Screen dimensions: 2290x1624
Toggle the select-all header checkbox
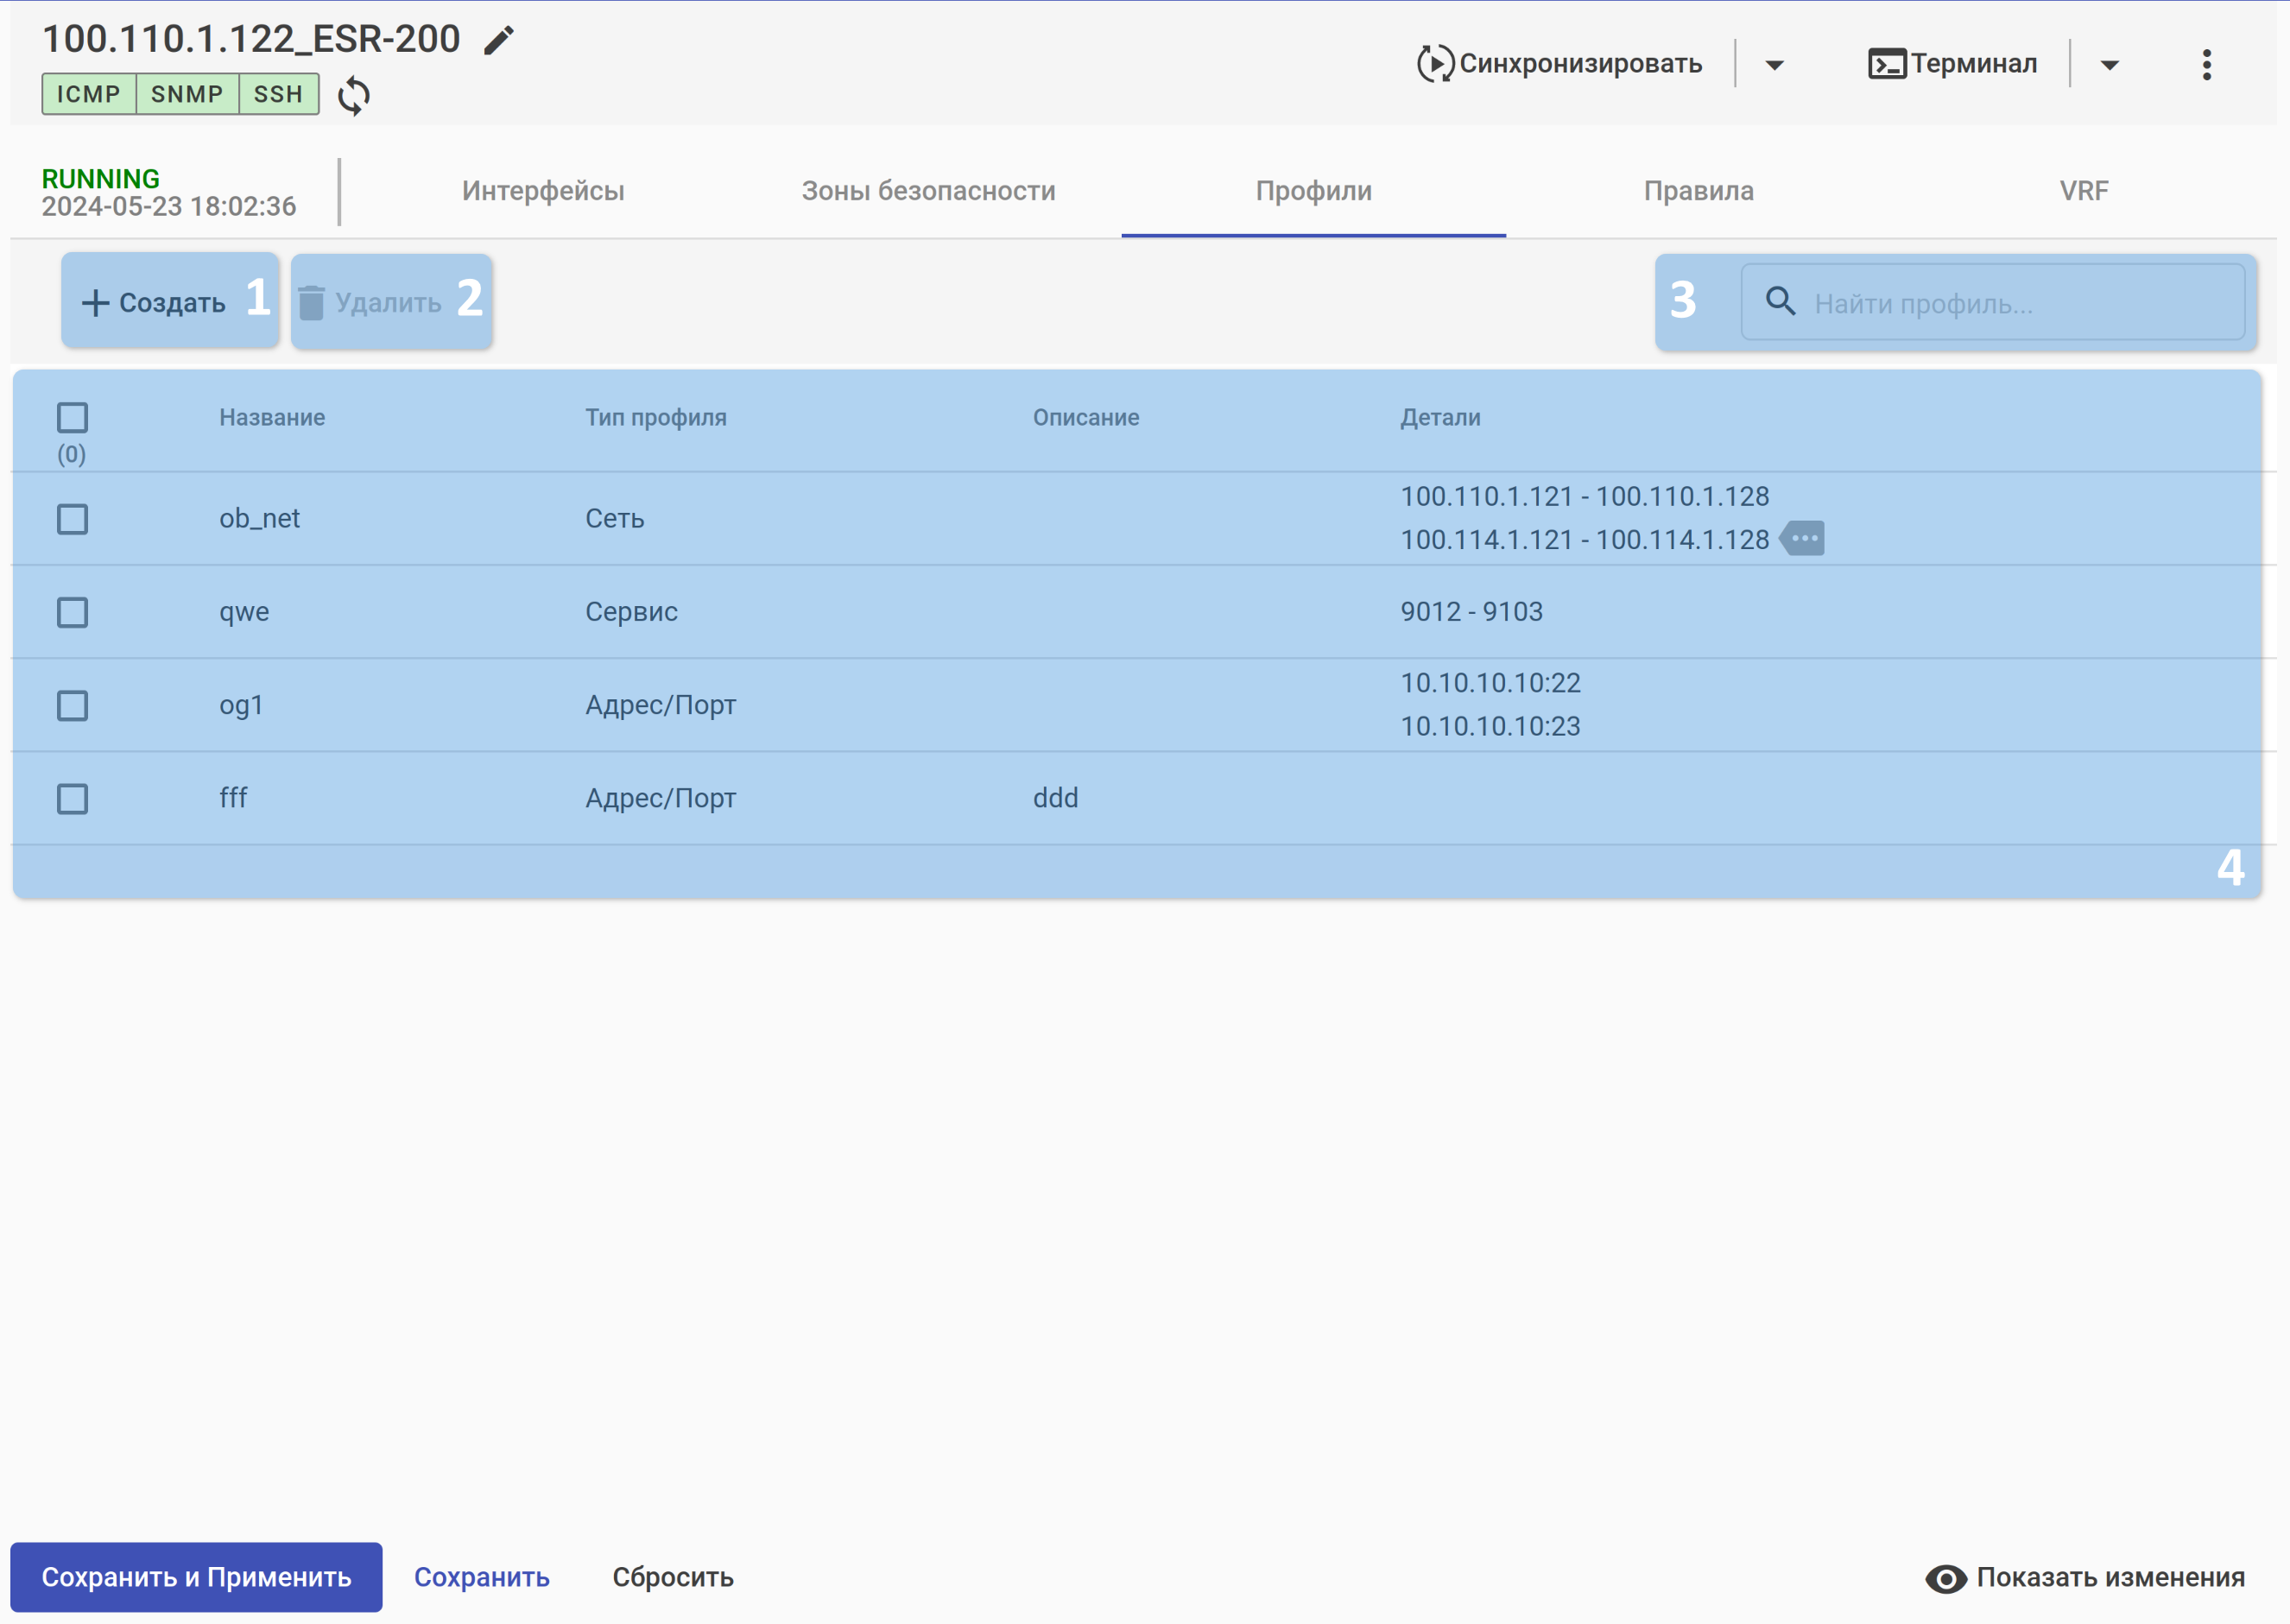(x=72, y=417)
